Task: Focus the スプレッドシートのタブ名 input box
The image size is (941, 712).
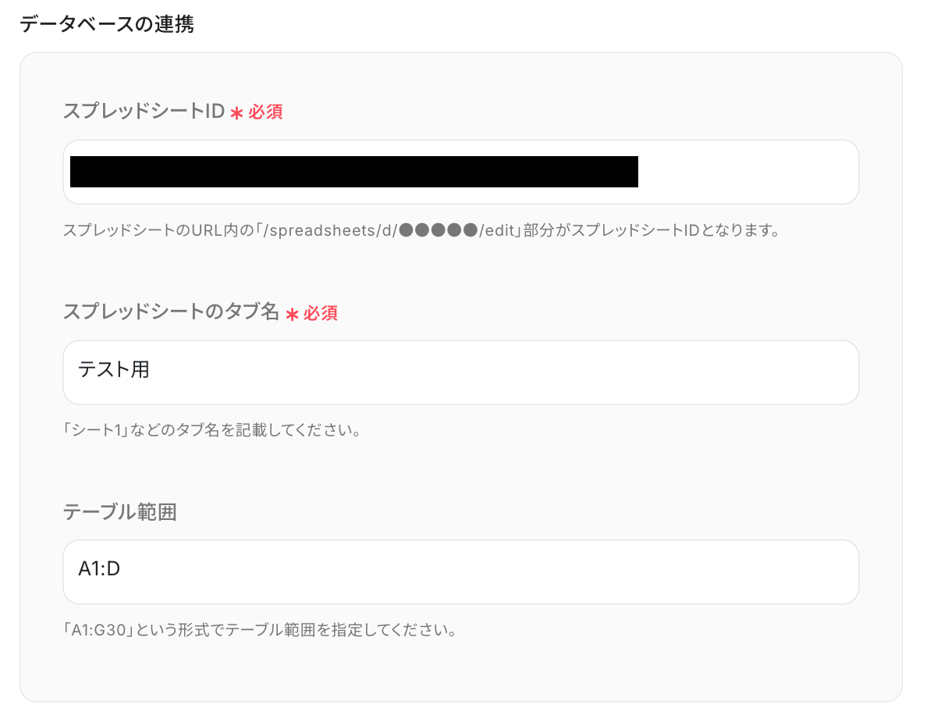Action: tap(461, 372)
